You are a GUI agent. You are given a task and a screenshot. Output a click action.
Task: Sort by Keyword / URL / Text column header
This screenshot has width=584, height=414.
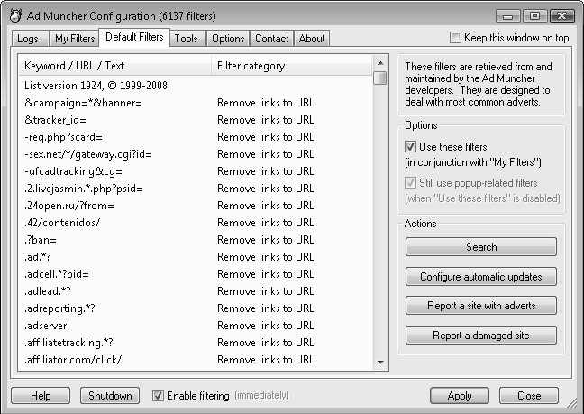tap(114, 66)
